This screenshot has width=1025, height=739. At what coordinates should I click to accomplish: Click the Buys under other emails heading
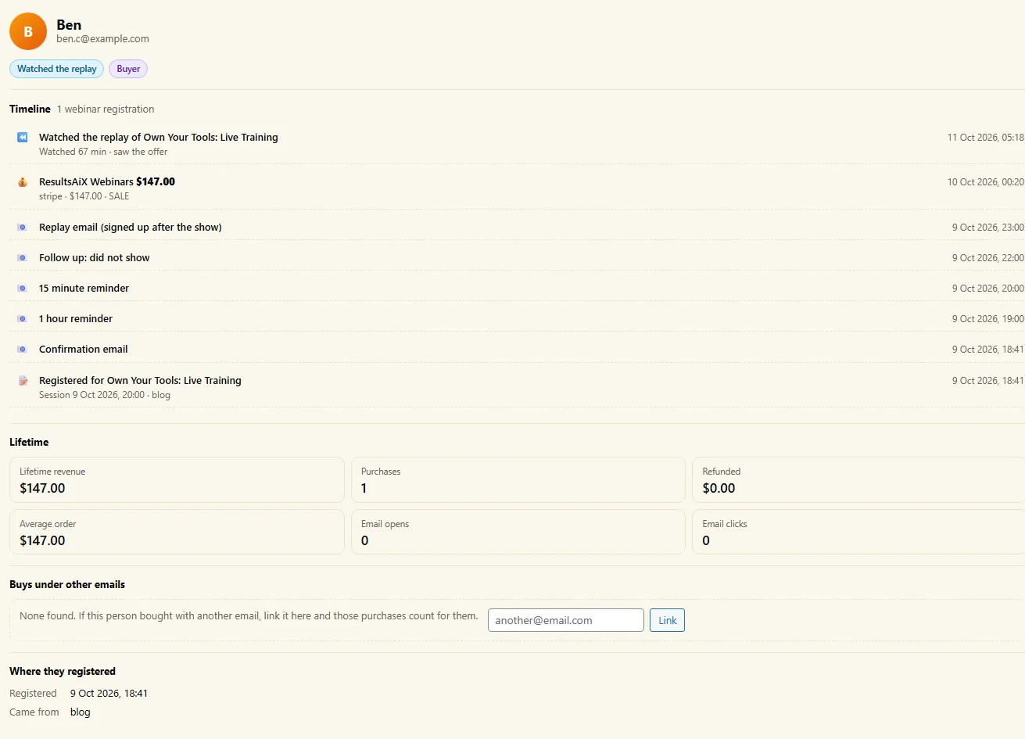point(67,584)
